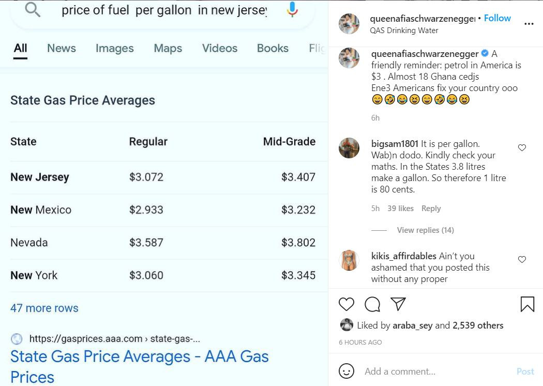Expand View replies (14) under bigsam1801's comment
This screenshot has height=386, width=543.
[x=425, y=230]
